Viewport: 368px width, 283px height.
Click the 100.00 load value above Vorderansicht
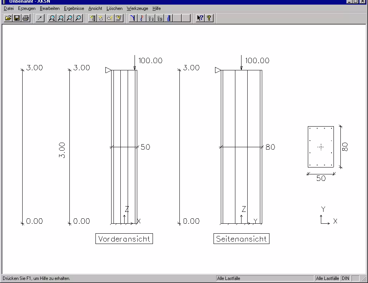coord(150,60)
